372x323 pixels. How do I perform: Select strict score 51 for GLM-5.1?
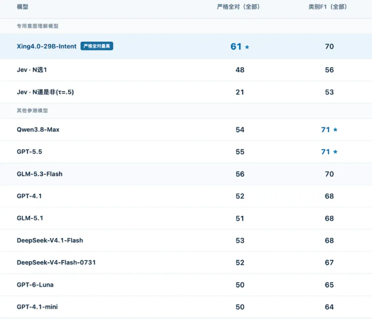[240, 218]
